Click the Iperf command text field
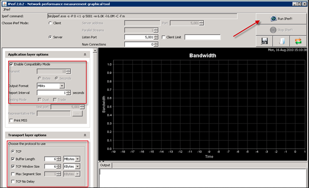The image size is (309, 188). click(x=142, y=16)
